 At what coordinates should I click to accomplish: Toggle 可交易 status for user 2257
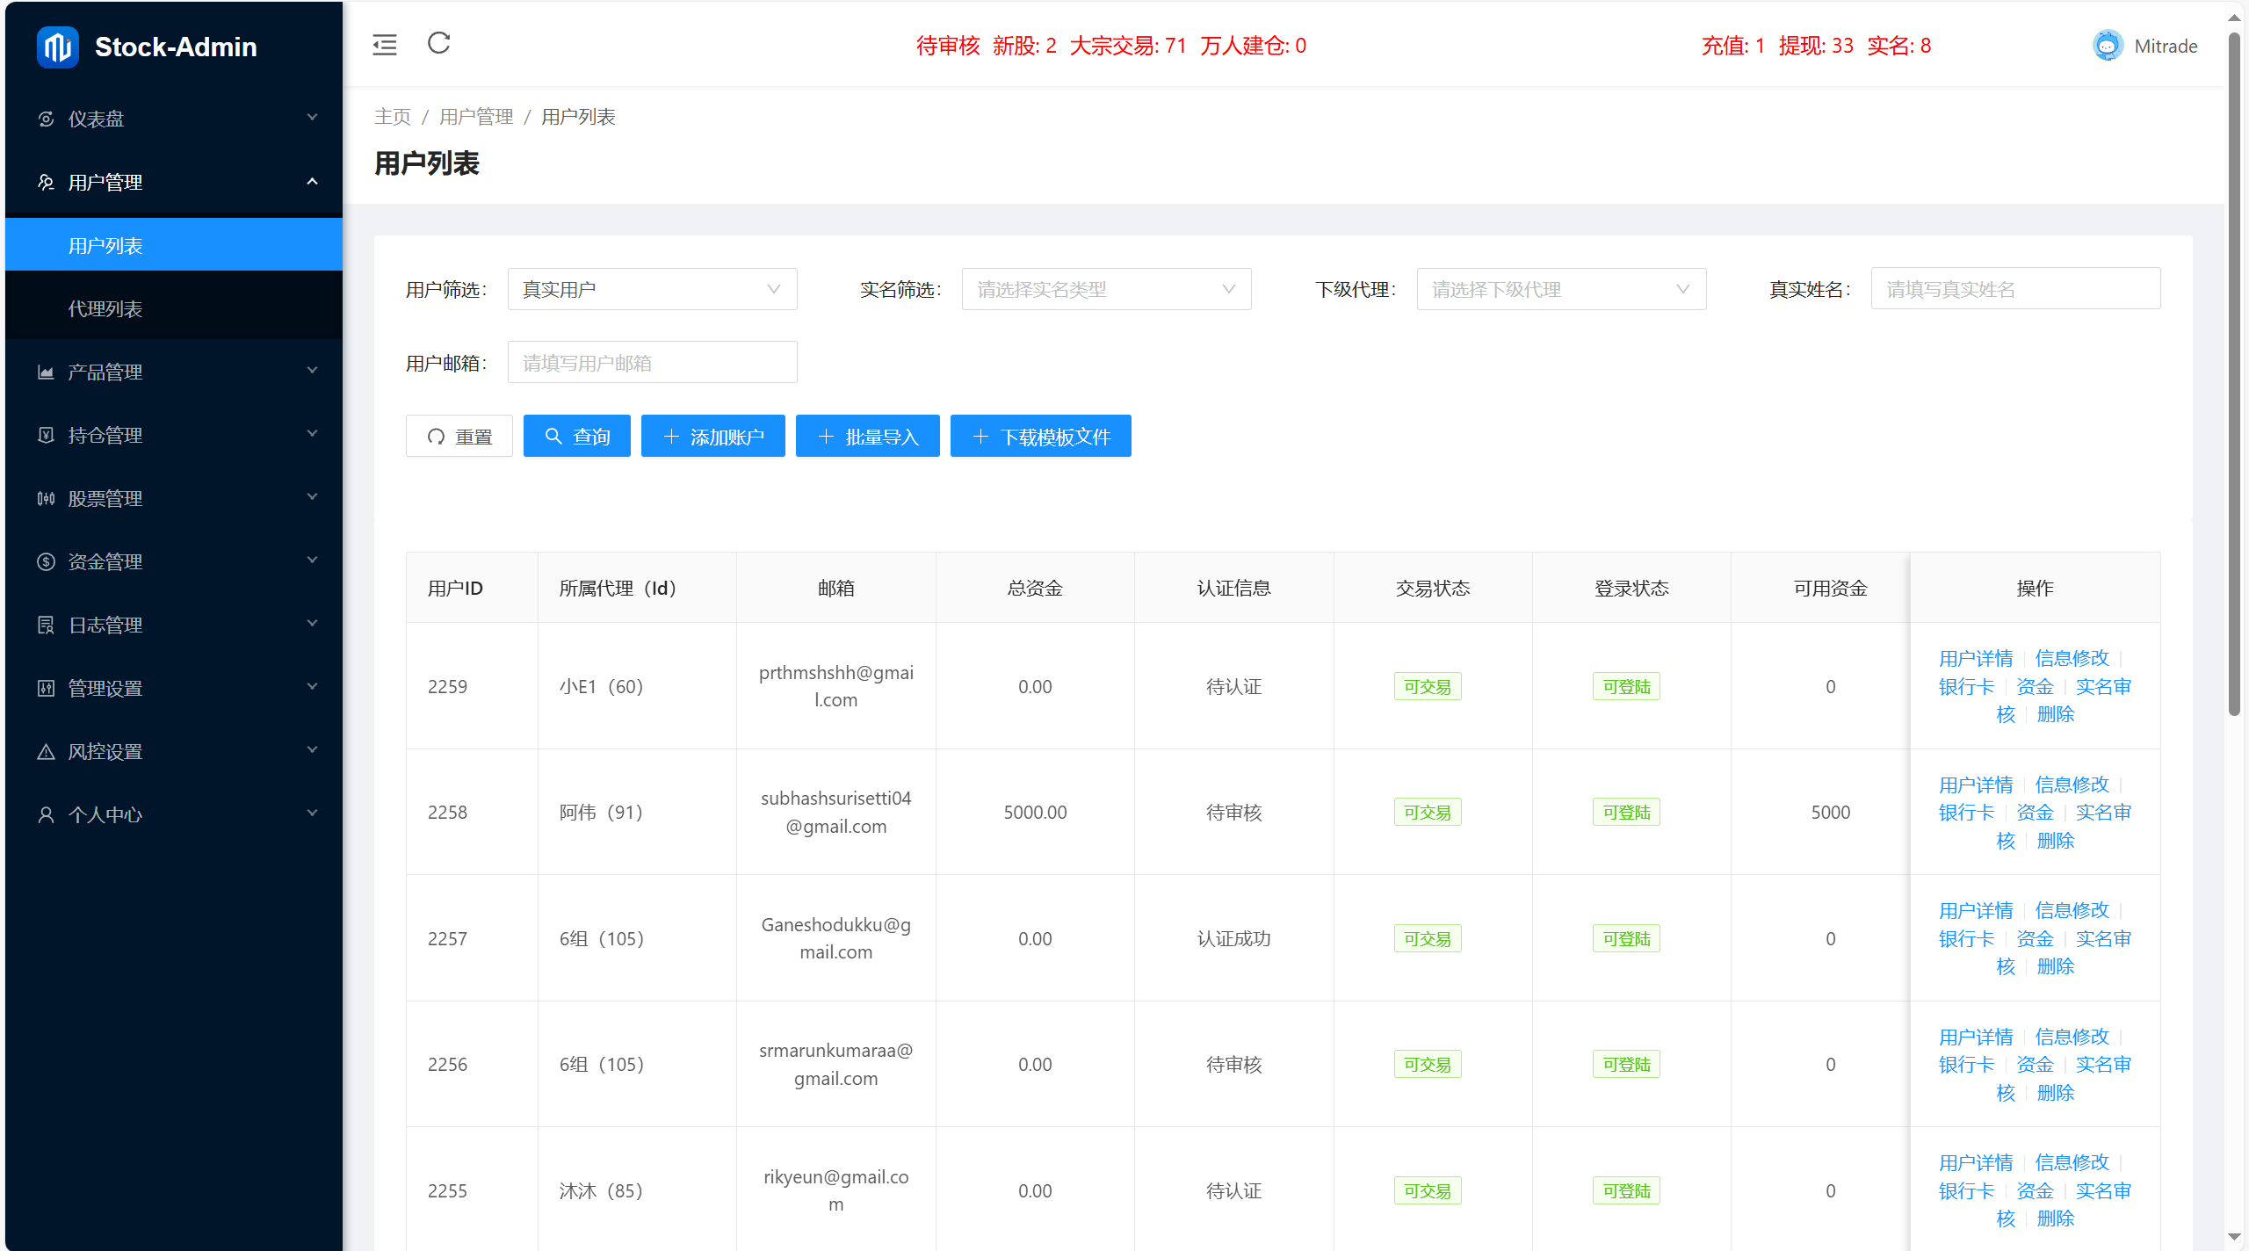pyautogui.click(x=1427, y=938)
